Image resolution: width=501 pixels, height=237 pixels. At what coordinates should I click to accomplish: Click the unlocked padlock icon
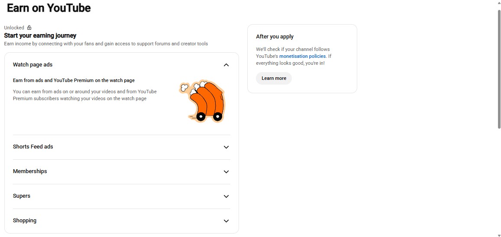29,28
